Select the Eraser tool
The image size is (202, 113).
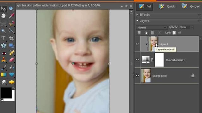12,60
